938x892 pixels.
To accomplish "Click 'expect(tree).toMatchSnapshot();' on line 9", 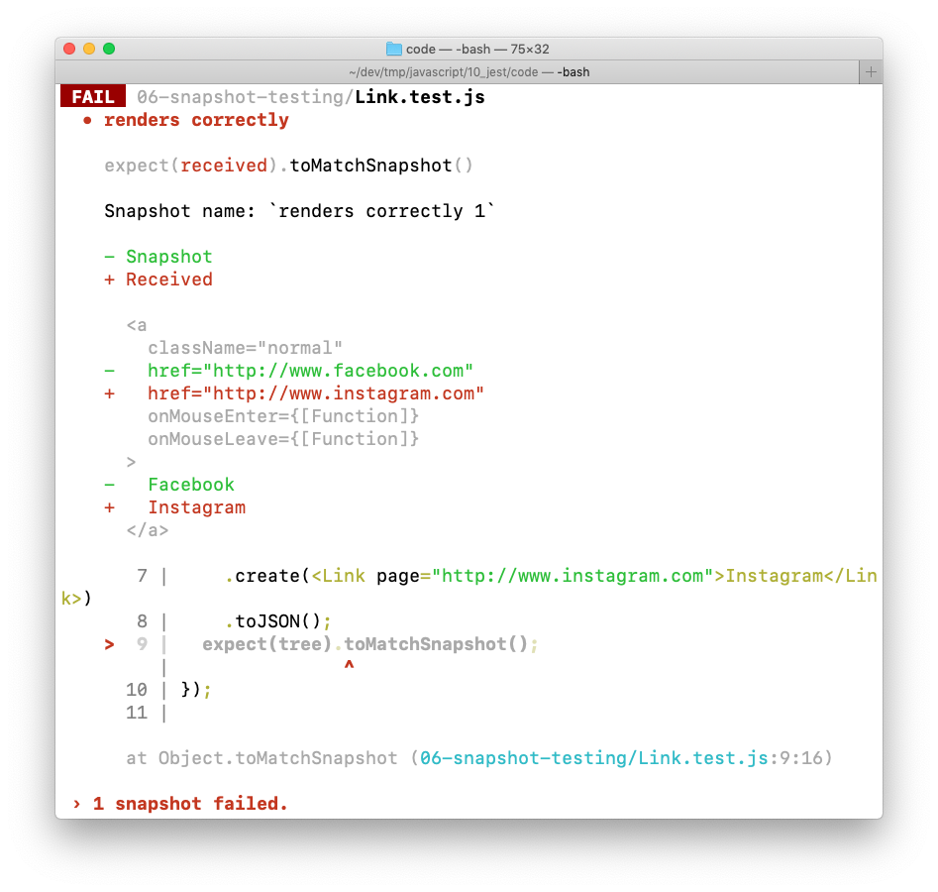I will coord(370,644).
